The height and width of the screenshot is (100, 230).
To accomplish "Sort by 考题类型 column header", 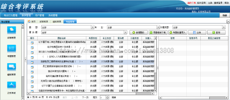I will click(x=93, y=38).
